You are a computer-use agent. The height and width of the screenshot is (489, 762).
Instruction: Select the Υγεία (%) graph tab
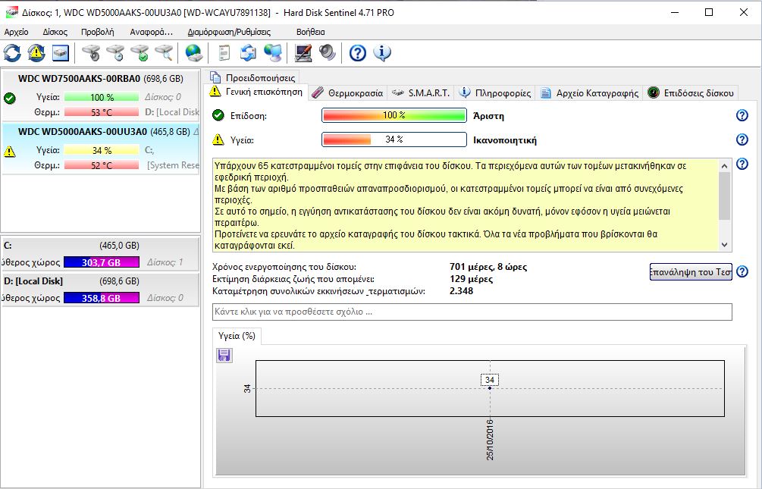(237, 336)
